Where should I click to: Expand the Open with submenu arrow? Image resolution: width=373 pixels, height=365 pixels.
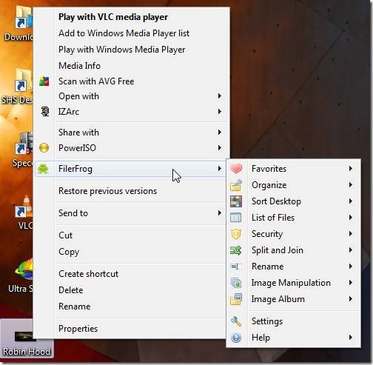[220, 96]
